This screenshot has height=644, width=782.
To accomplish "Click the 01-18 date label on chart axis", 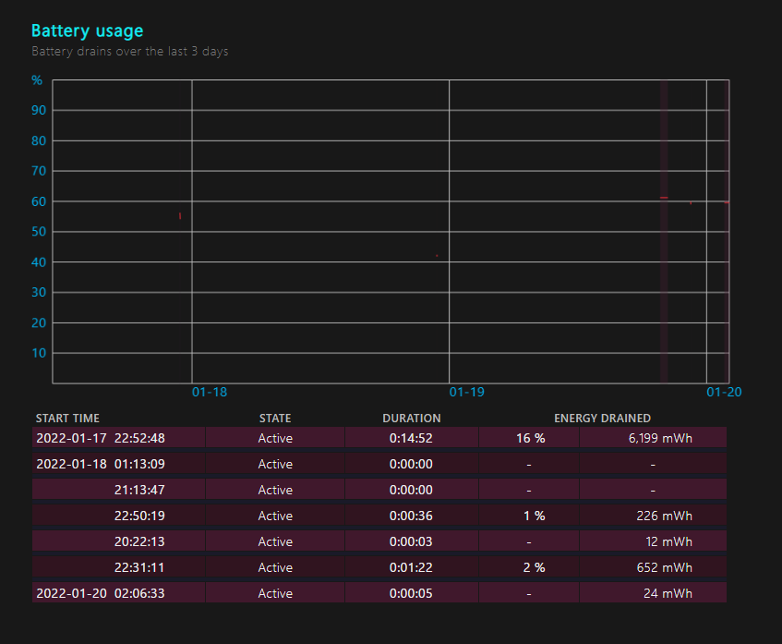I will 210,392.
